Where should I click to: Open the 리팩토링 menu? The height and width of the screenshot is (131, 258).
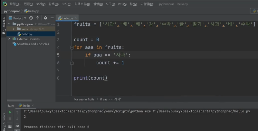(x=82, y=4)
